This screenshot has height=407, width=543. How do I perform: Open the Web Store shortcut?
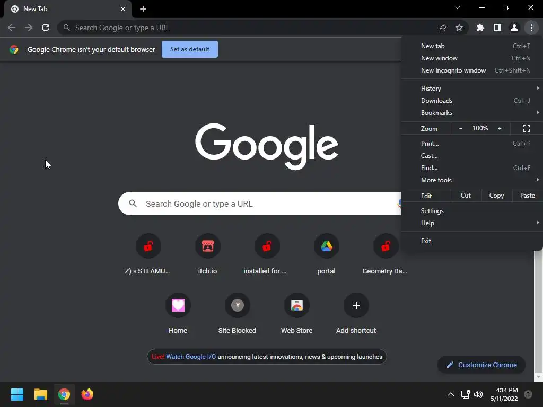pyautogui.click(x=297, y=314)
